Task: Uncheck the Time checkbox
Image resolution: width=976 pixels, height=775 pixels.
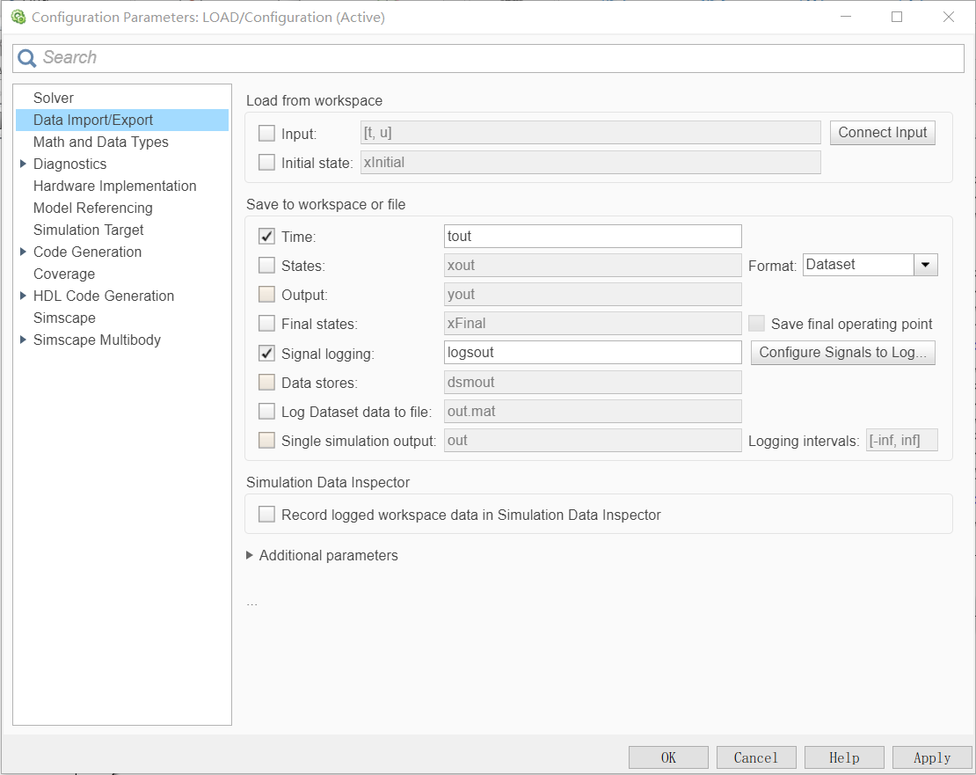Action: (266, 237)
